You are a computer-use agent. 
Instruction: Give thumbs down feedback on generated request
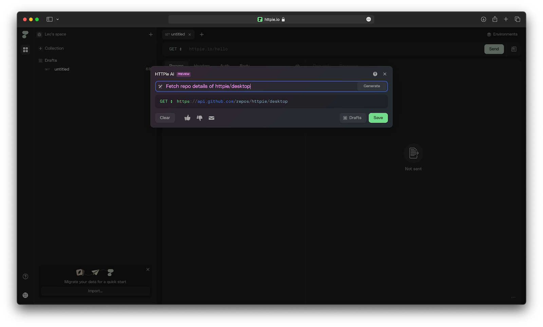tap(200, 118)
